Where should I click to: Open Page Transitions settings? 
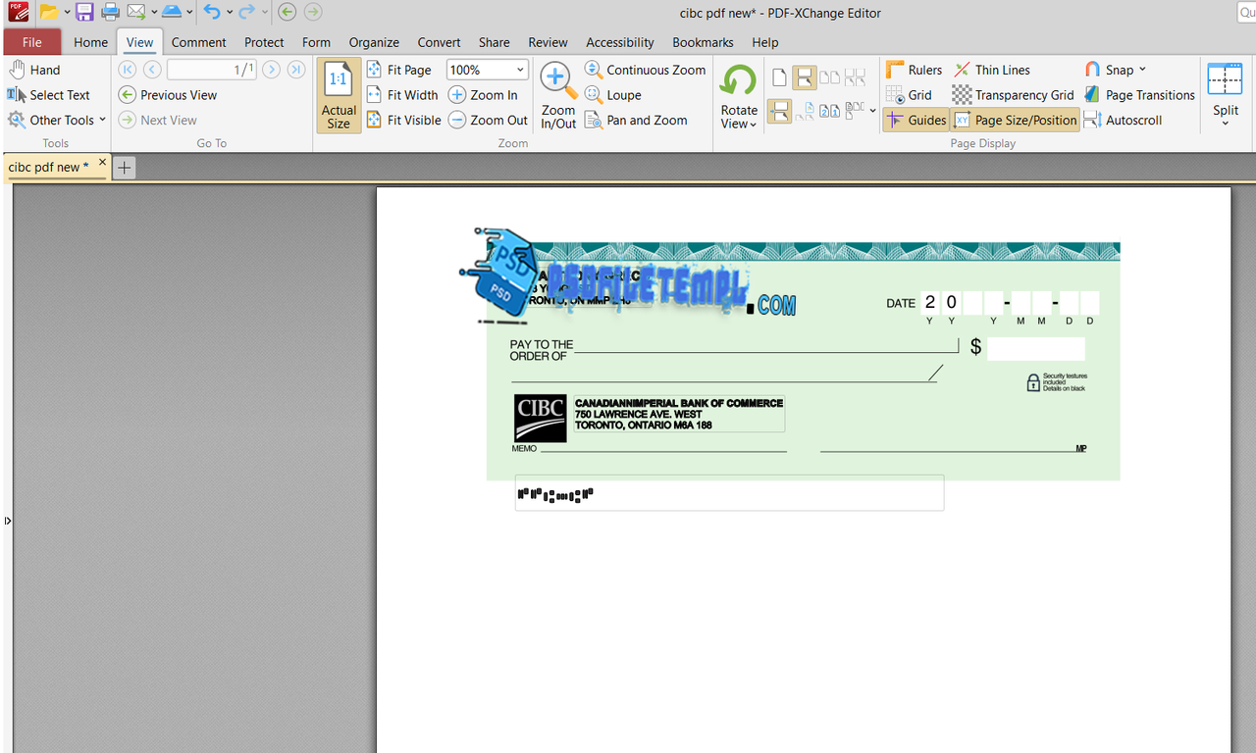click(1139, 95)
